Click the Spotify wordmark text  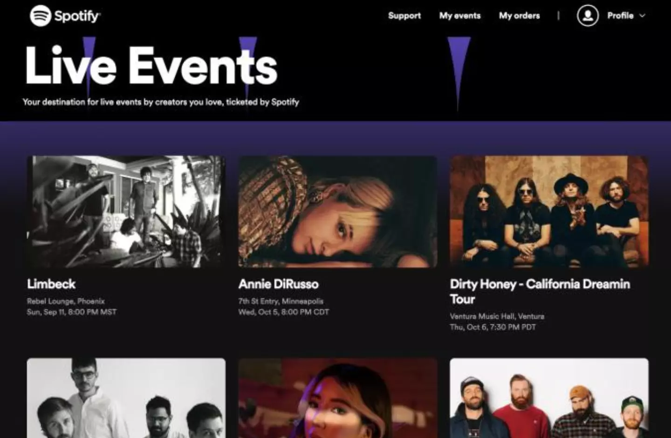77,16
